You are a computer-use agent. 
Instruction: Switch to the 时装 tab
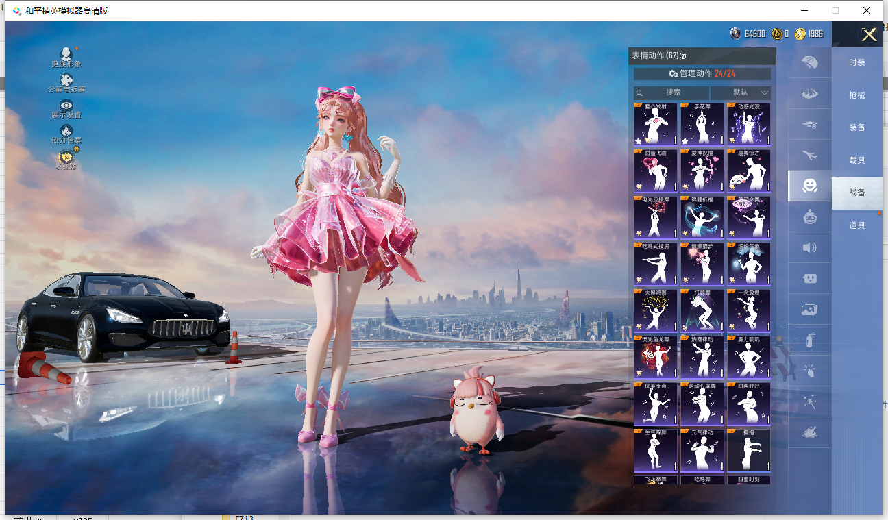[x=857, y=62]
